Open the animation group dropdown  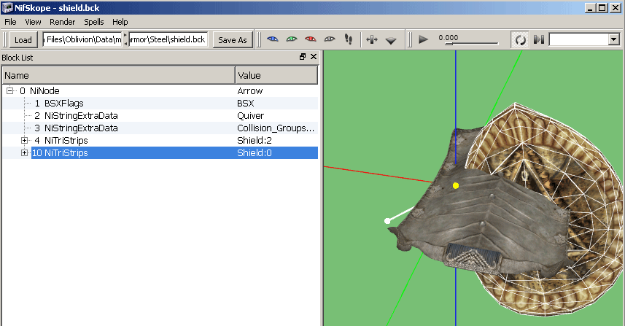[614, 39]
